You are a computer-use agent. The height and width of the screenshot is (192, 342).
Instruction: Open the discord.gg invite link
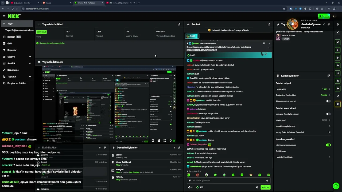(201, 50)
